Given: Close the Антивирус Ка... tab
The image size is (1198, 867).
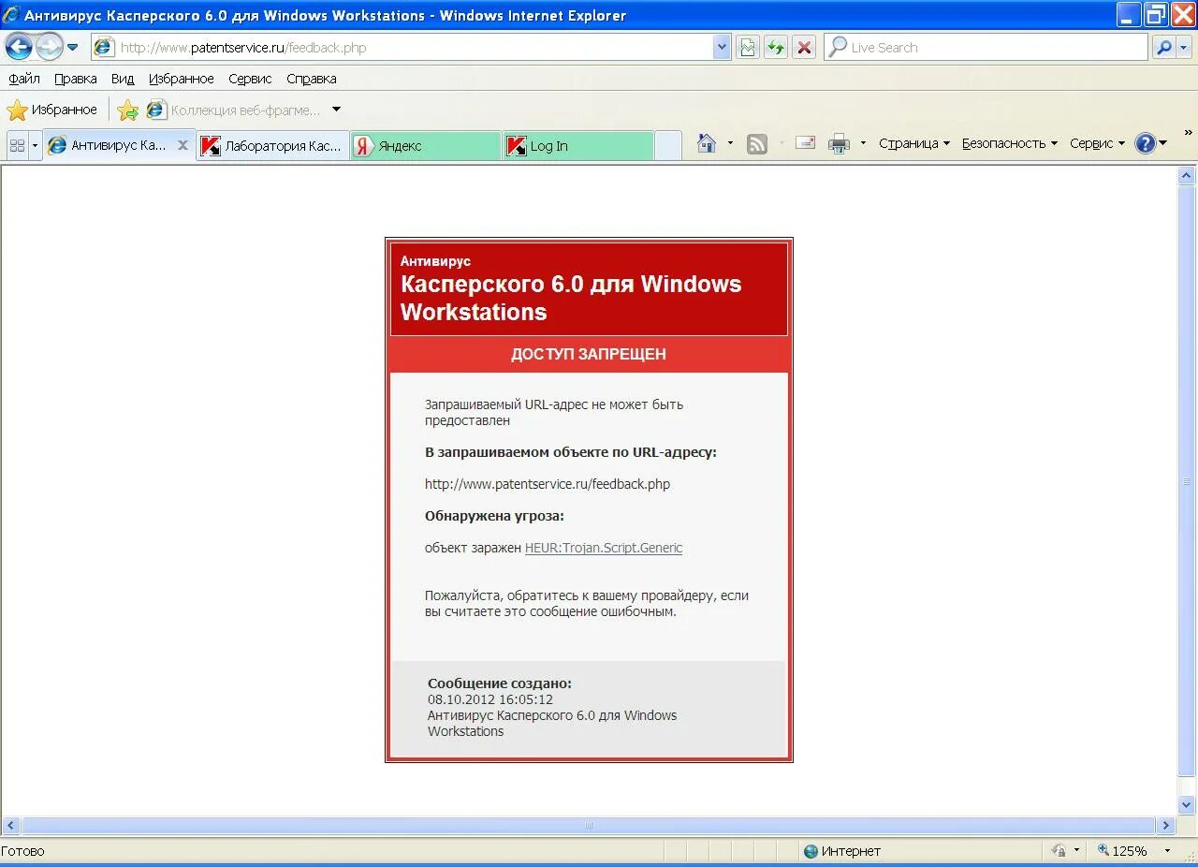Looking at the screenshot, I should click(183, 145).
